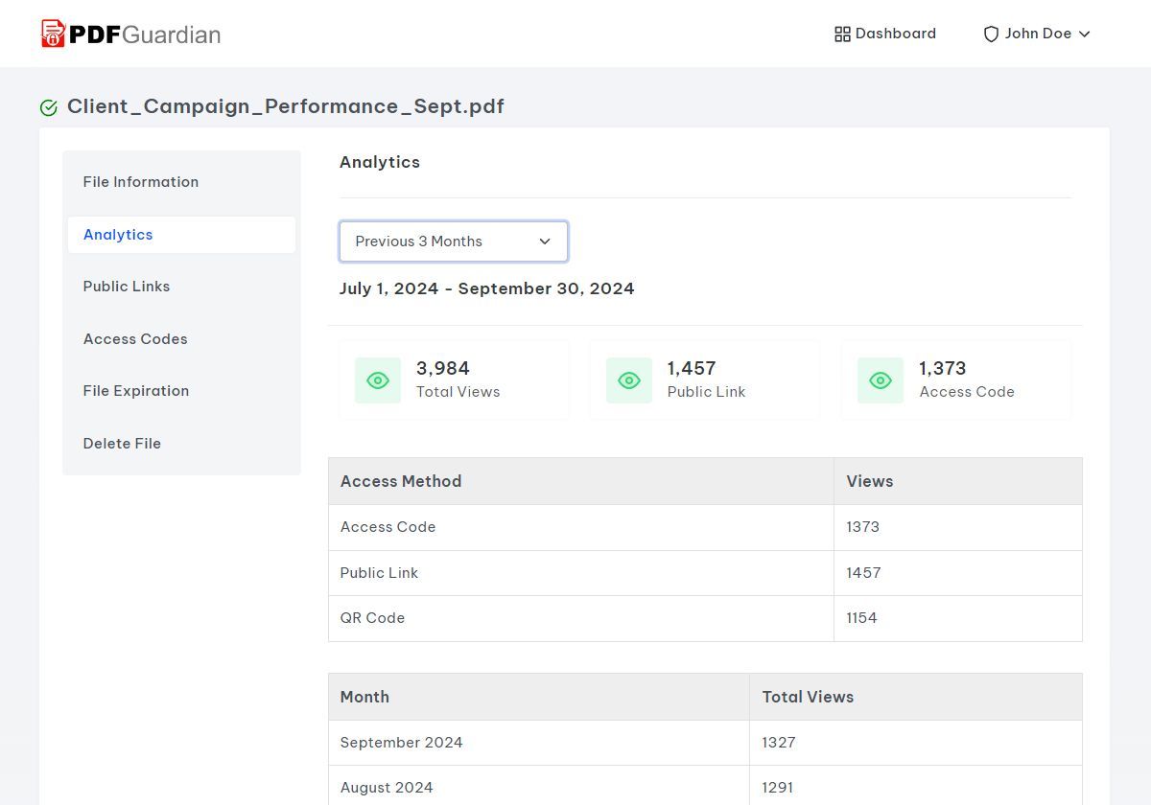Click the eye icon for Public Link

click(x=629, y=380)
